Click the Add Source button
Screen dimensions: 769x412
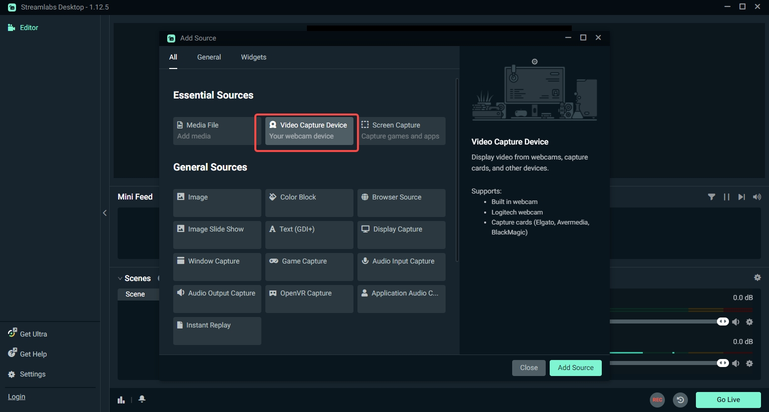[x=575, y=367]
